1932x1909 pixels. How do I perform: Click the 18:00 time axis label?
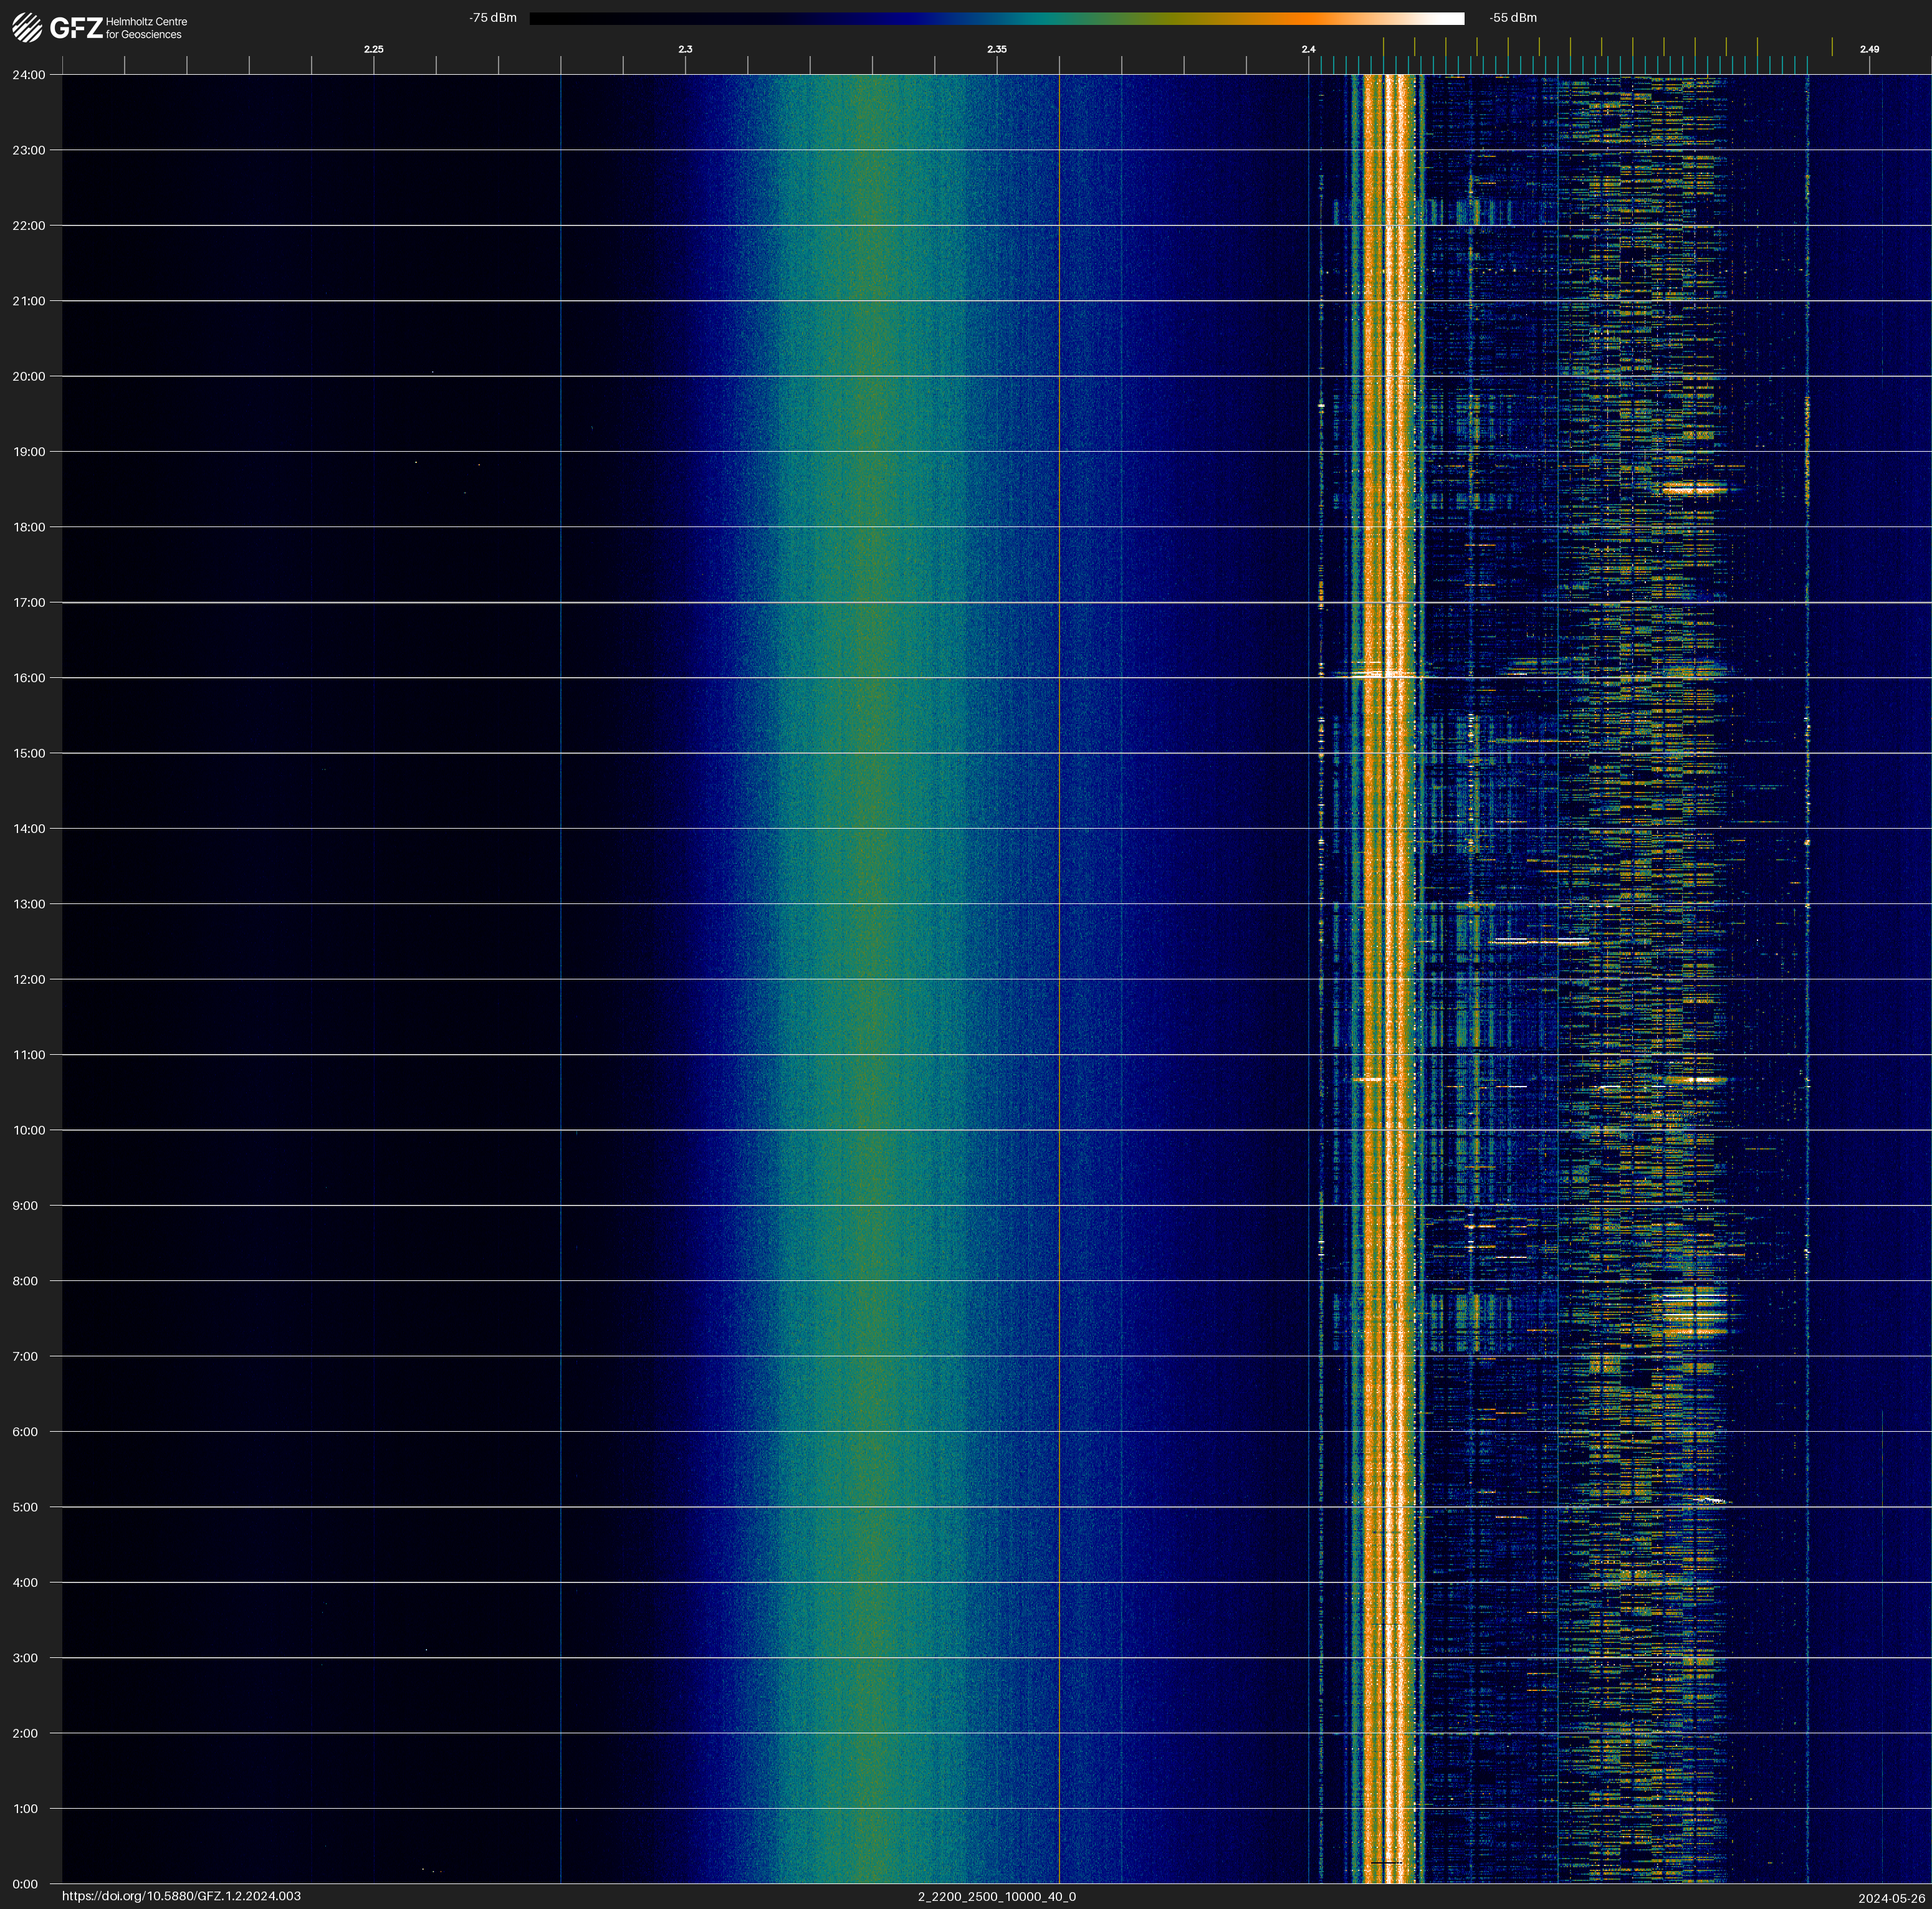(29, 526)
